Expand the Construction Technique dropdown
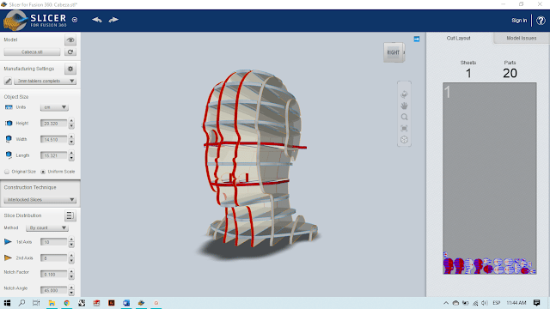Viewport: 550px width, 309px height. (x=40, y=200)
